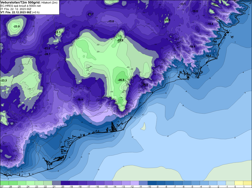Select the -19.4 temperature value
252x188 pixels.
[x=210, y=24]
